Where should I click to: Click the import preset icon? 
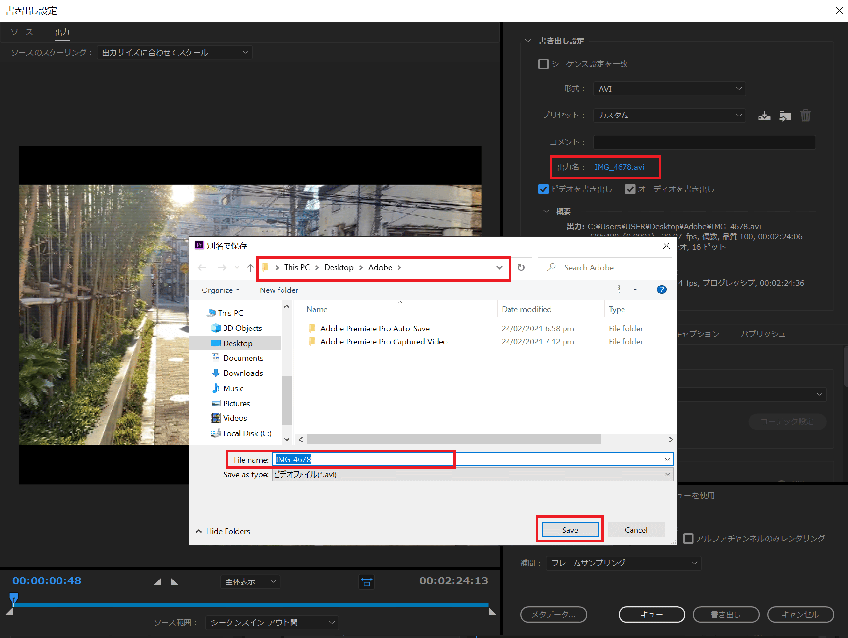(785, 116)
